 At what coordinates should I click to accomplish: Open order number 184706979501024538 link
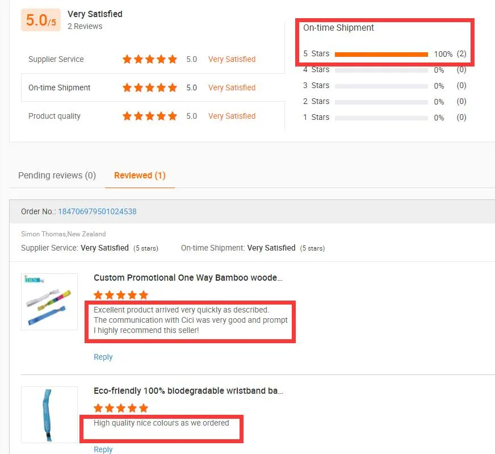pyautogui.click(x=97, y=211)
